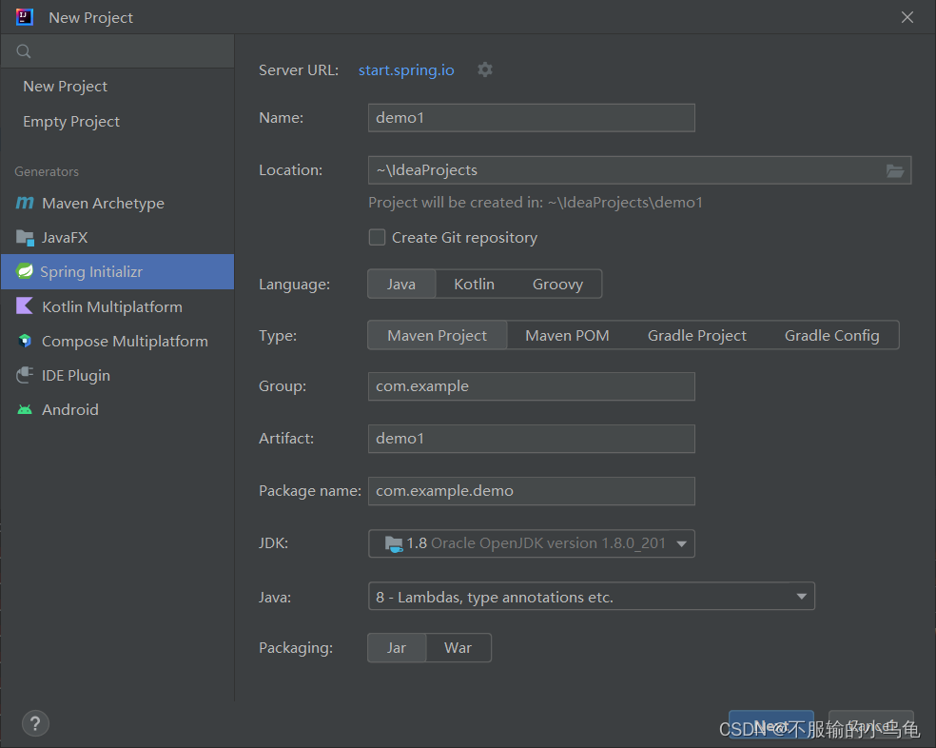Open Server URL settings gear
Screen dimensions: 936x748
485,69
